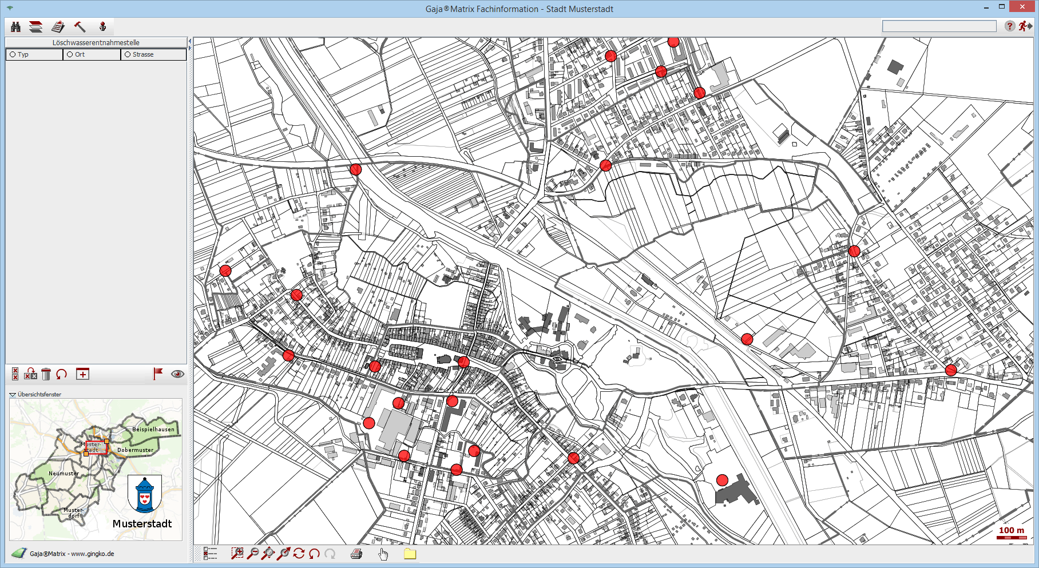Click the printer icon below the map

coord(356,553)
